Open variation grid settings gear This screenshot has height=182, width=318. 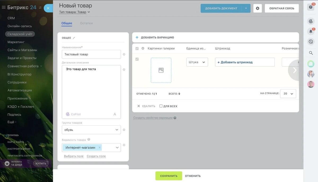[x=143, y=49]
